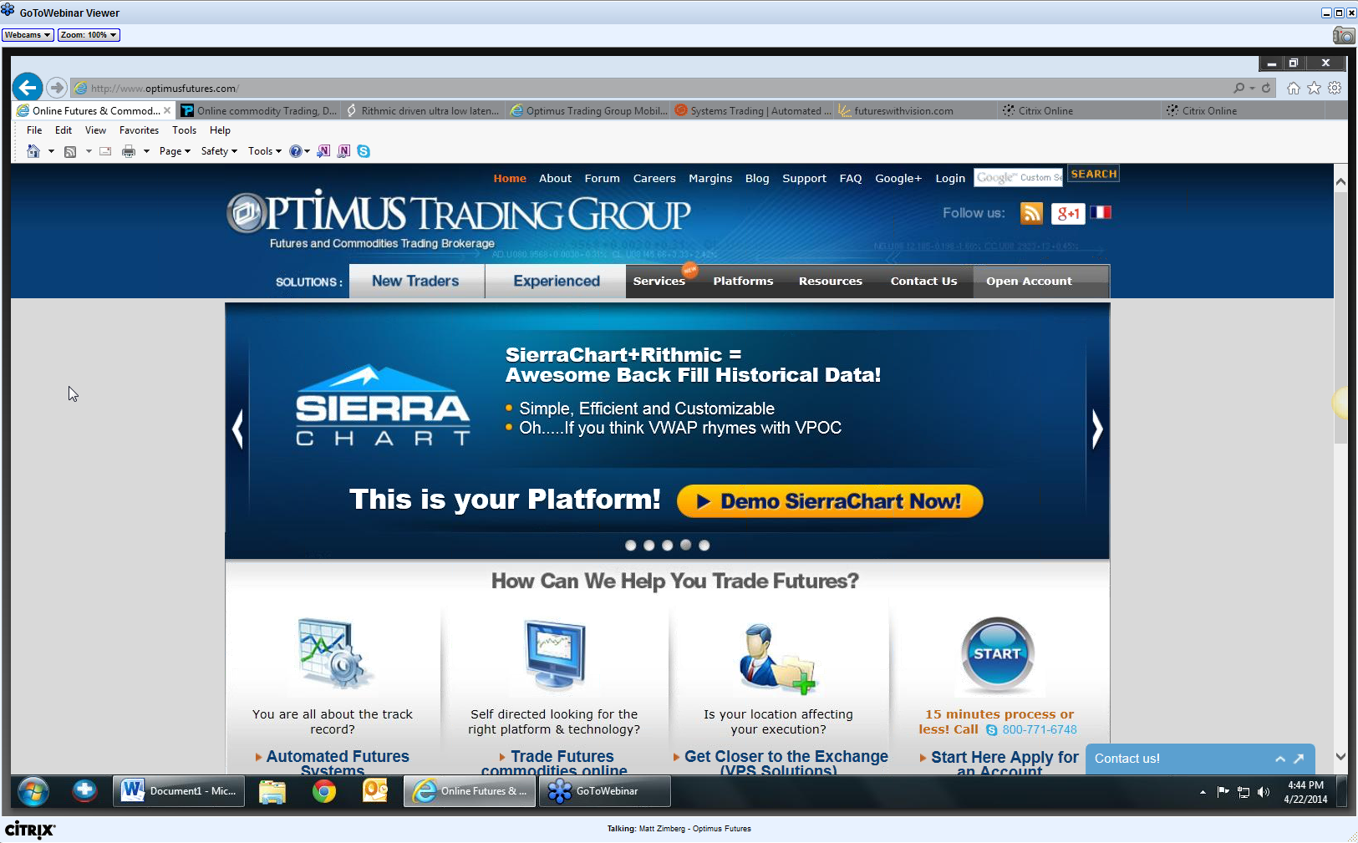
Task: Expand the Home page icon dropdown arrow
Action: (51, 151)
